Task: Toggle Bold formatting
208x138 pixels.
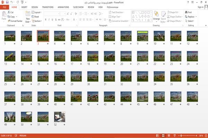Action: (x=46, y=20)
